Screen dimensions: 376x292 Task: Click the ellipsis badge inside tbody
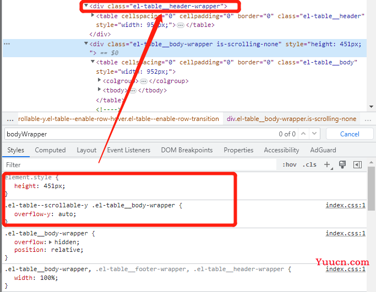click(133, 91)
